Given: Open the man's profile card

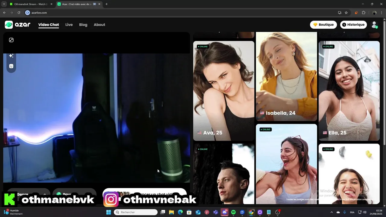Looking at the screenshot, I should coord(224,174).
